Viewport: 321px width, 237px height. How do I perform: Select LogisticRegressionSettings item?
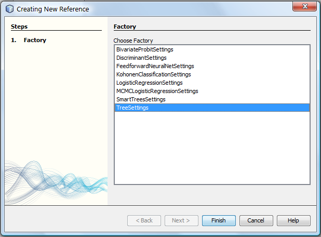[x=212, y=83]
